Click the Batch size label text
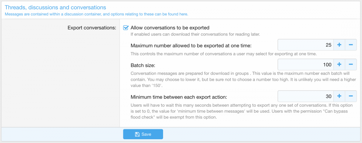 (143, 65)
